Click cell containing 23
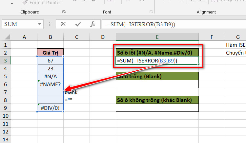Viewport: 246px width, 143px height. click(x=51, y=68)
